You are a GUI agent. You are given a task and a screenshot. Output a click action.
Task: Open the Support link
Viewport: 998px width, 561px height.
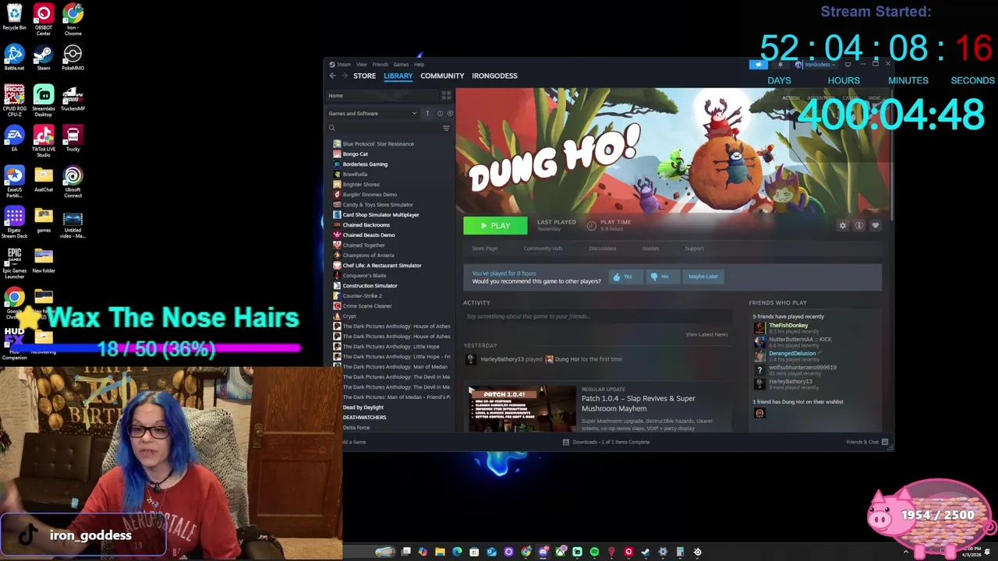coord(694,249)
